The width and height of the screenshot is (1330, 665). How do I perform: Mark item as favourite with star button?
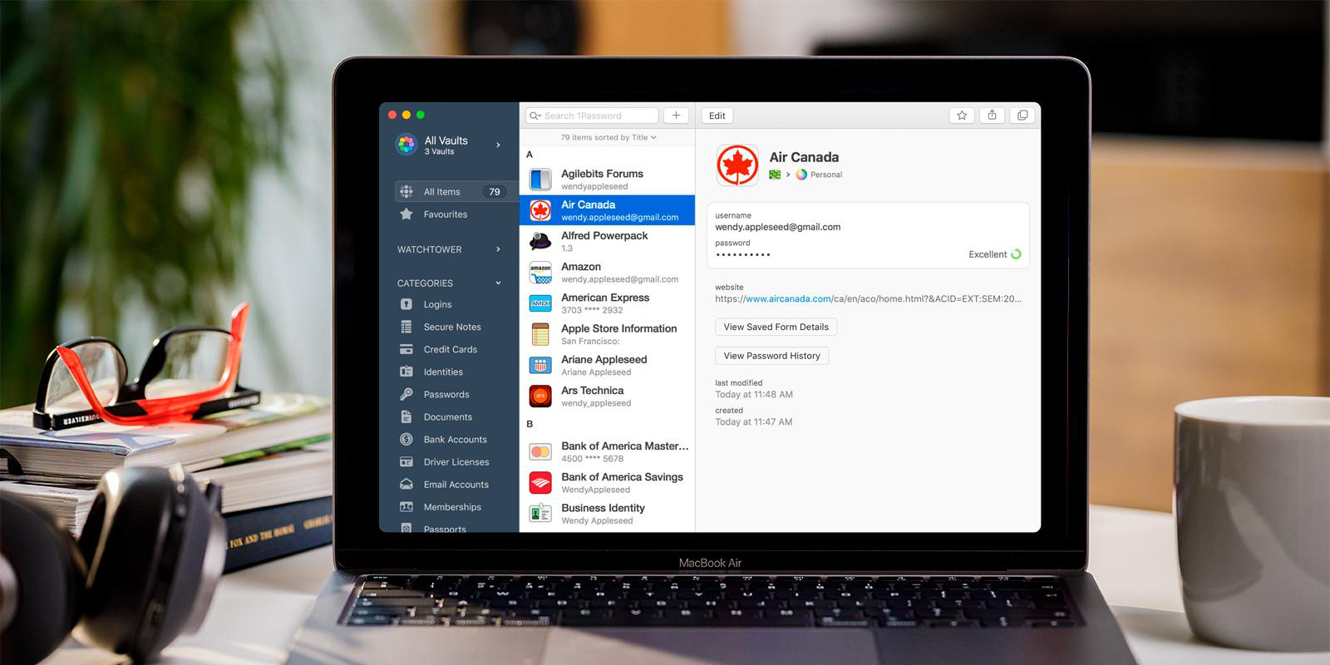click(x=962, y=116)
